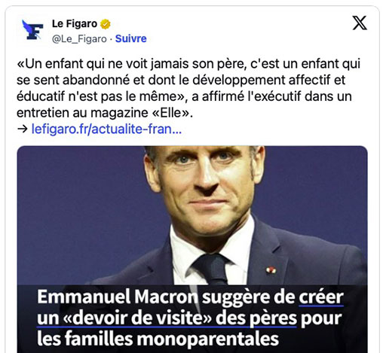The height and width of the screenshot is (353, 386).
Task: Click the underlined word pères in headline
Action: click(273, 318)
